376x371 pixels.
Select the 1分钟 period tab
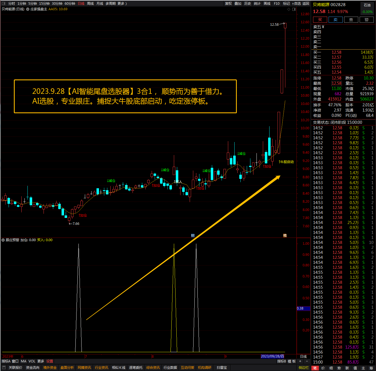[22, 4]
